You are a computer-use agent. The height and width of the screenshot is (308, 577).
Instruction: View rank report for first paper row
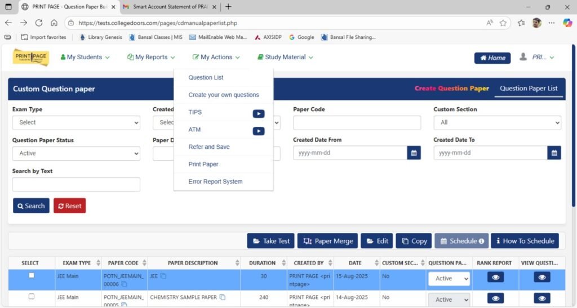[495, 278]
